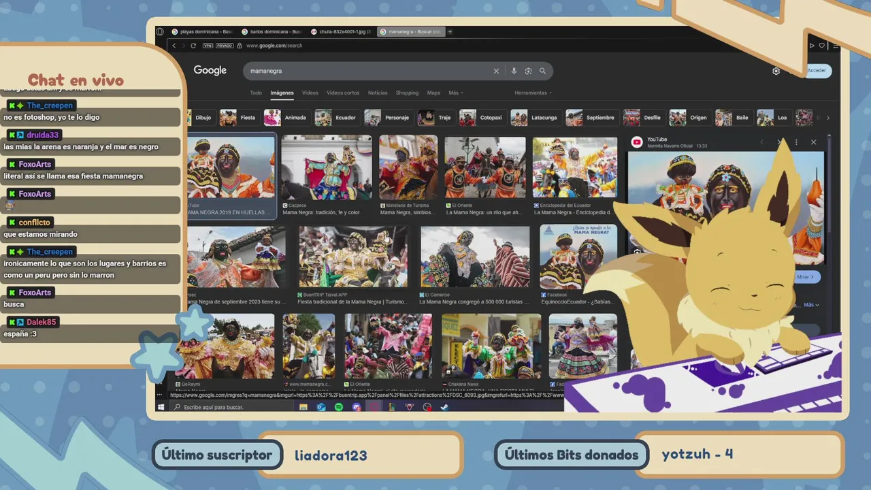Expand the Más dropdown below the preview image
The width and height of the screenshot is (871, 490).
[x=811, y=305]
